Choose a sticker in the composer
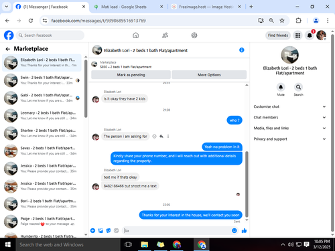The width and height of the screenshot is (335, 251). (109, 230)
